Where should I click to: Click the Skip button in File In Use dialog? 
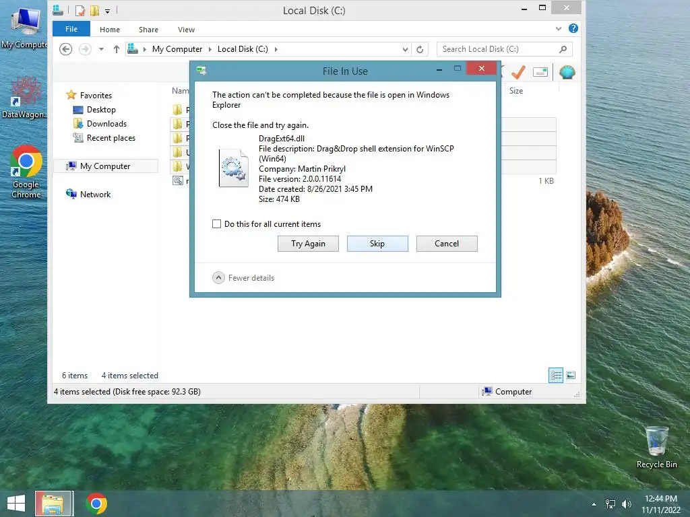tap(377, 244)
